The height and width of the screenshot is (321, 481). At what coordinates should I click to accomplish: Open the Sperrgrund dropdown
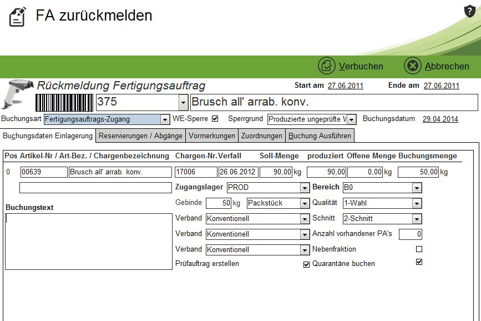click(352, 119)
